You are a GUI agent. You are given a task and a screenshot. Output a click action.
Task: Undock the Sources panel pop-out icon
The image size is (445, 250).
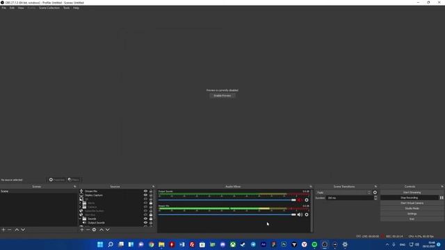point(154,187)
